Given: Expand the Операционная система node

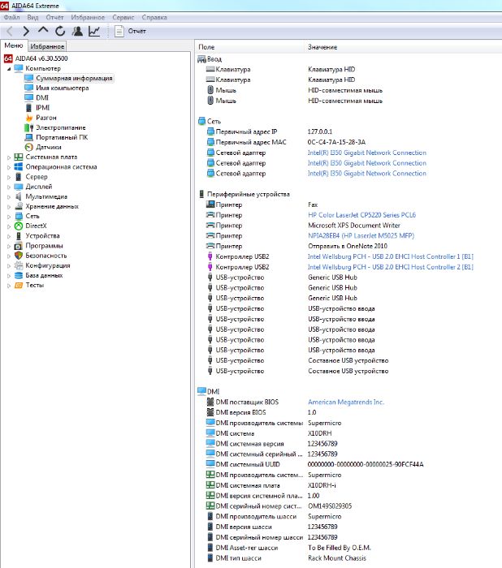Looking at the screenshot, I should click(9, 167).
